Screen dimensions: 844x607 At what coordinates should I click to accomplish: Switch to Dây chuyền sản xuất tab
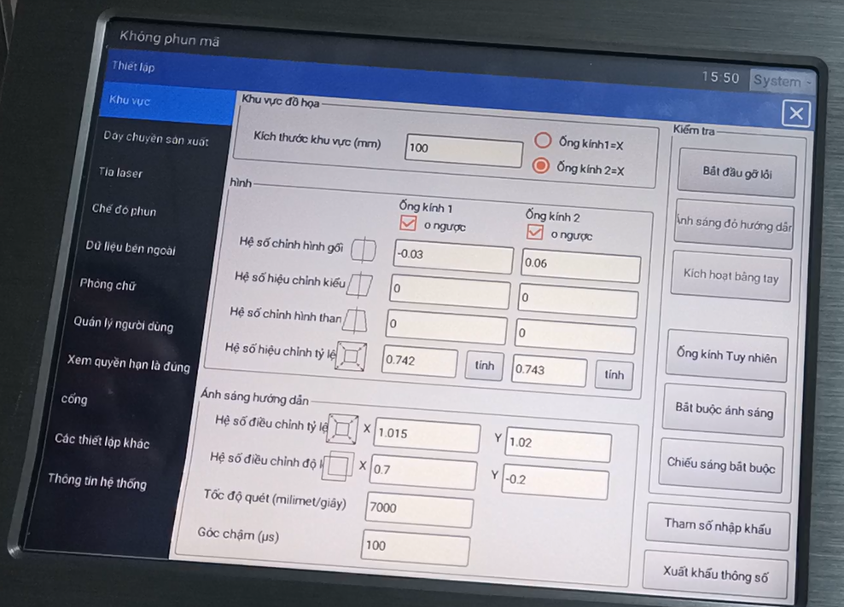(156, 138)
